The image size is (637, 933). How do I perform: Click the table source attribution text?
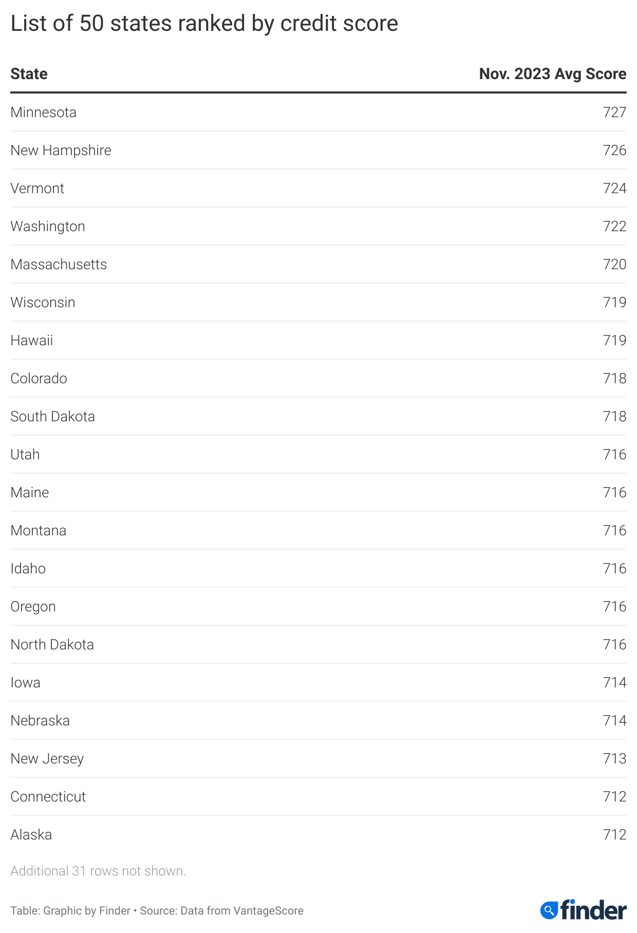(x=157, y=911)
